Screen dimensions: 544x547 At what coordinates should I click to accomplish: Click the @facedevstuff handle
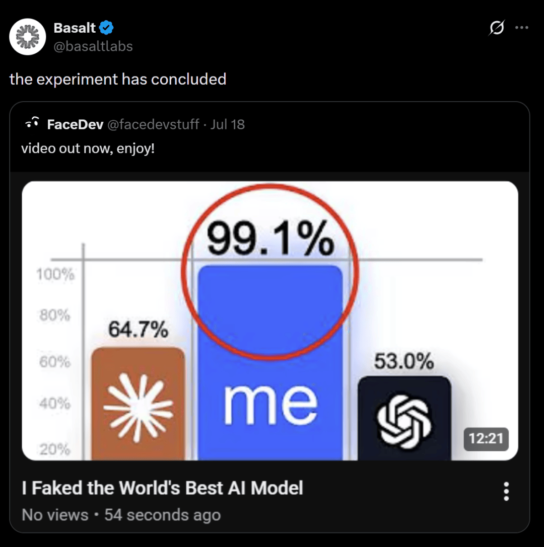point(153,124)
